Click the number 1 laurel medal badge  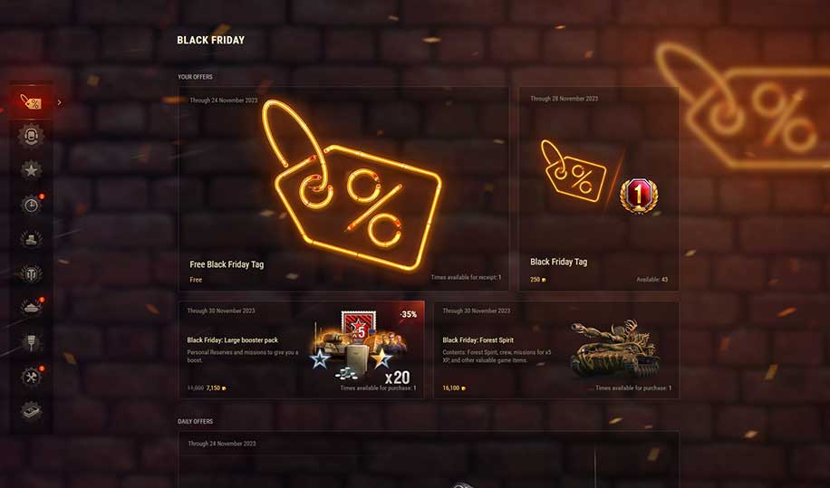[639, 196]
